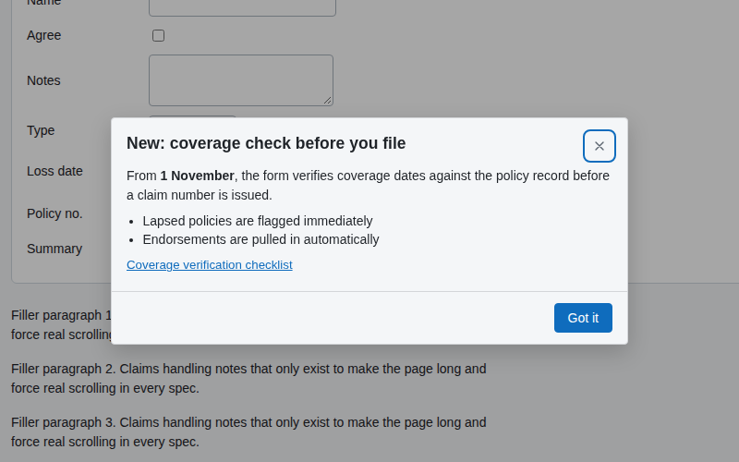The image size is (739, 462).
Task: Click the Loss date label
Action: tap(55, 171)
